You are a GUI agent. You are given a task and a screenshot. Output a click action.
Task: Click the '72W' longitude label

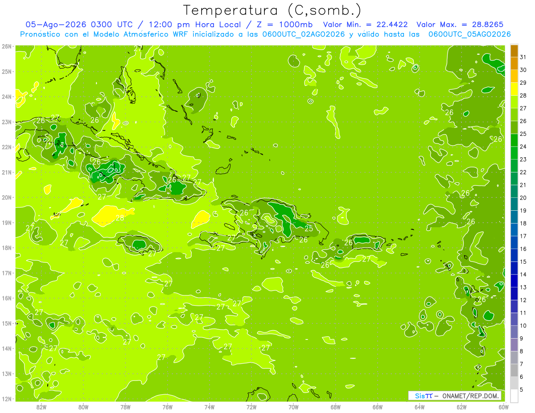(x=251, y=407)
